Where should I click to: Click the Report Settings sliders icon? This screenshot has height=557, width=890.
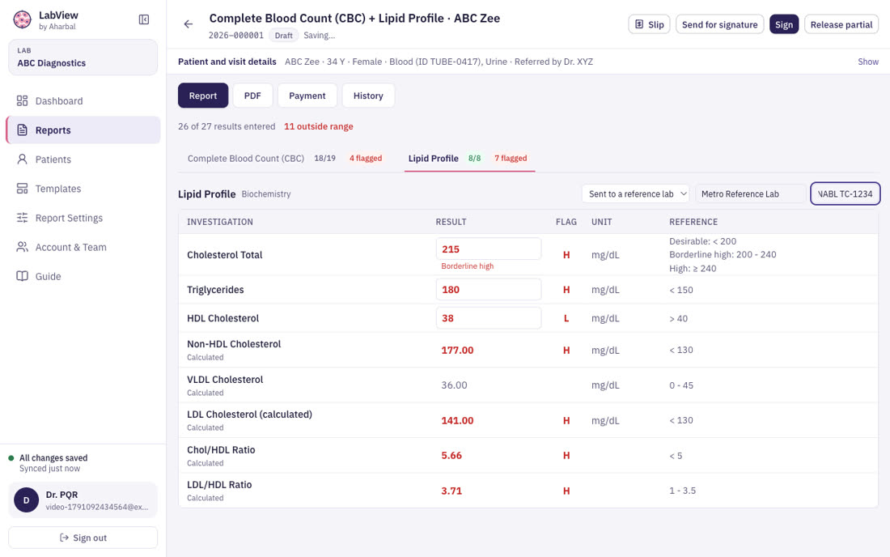coord(22,218)
